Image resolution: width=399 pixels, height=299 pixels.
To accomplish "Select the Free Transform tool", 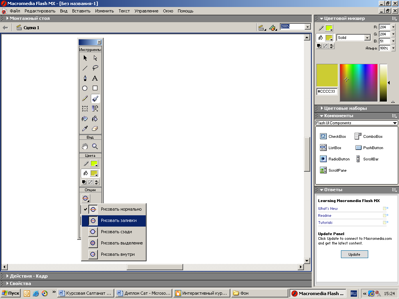I will [x=85, y=109].
